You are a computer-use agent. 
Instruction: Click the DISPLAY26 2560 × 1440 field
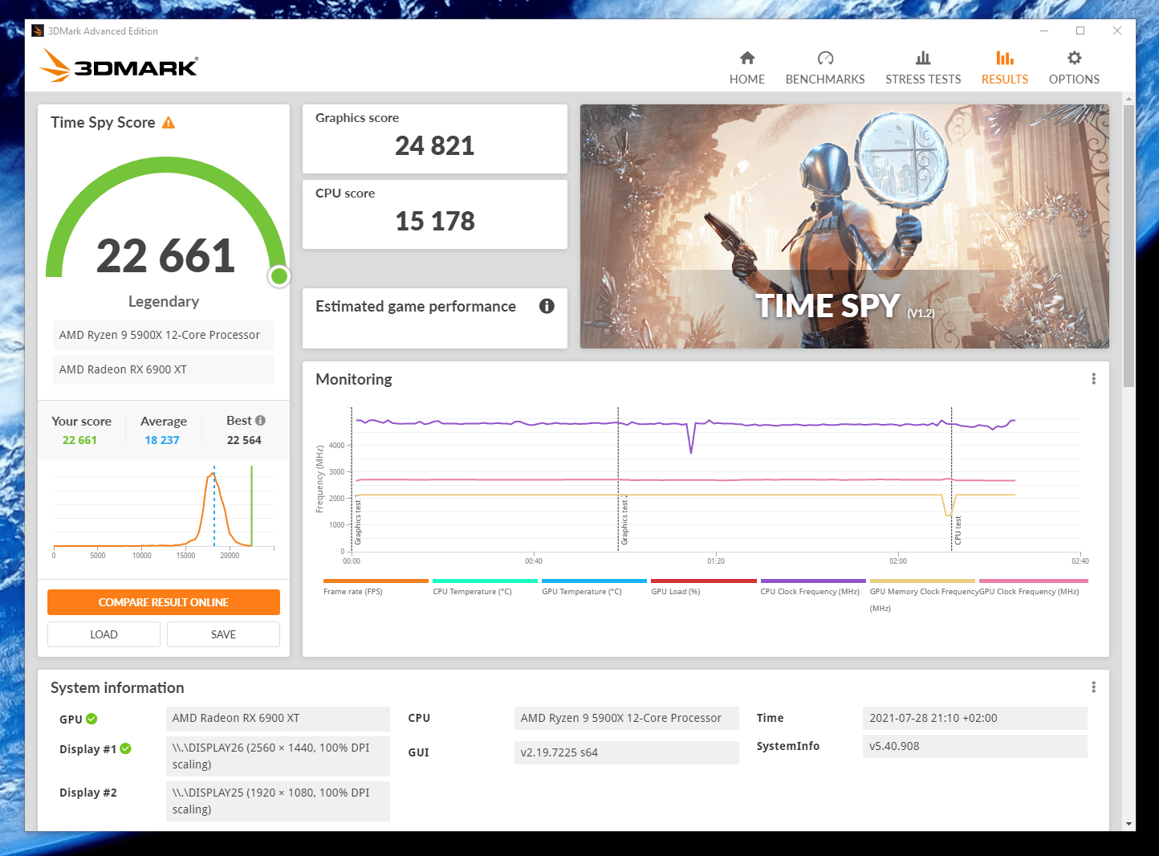click(278, 756)
